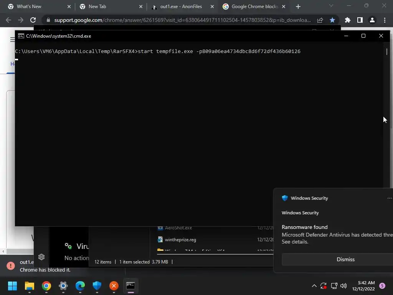
Task: Open Google Chrome from taskbar
Action: click(x=46, y=286)
